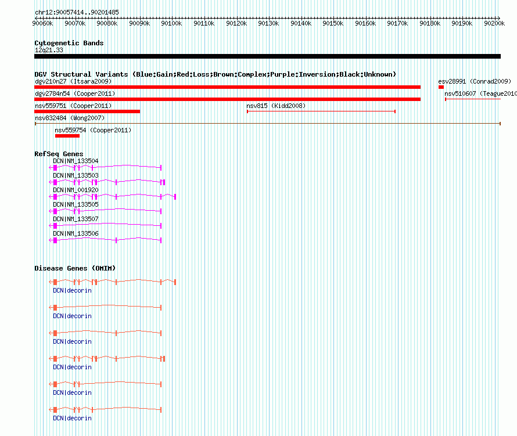The width and height of the screenshot is (517, 436).
Task: Open the fifth DCN|decorin link under OMIM
Action: [x=72, y=393]
